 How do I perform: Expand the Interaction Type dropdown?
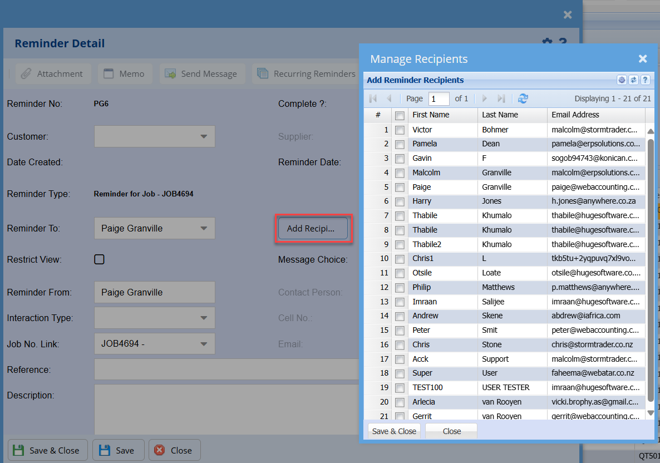click(203, 318)
